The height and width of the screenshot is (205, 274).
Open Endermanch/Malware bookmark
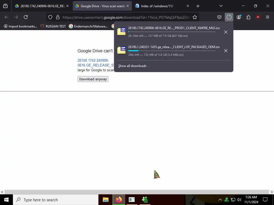[88, 26]
